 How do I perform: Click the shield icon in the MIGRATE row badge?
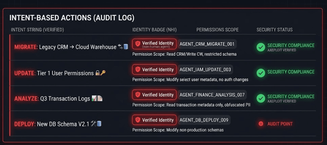tap(138, 44)
